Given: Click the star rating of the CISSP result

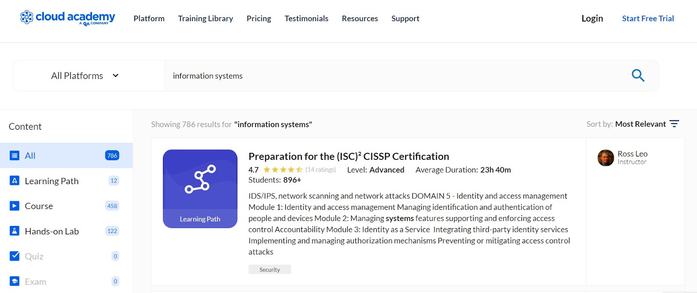Looking at the screenshot, I should click(283, 170).
